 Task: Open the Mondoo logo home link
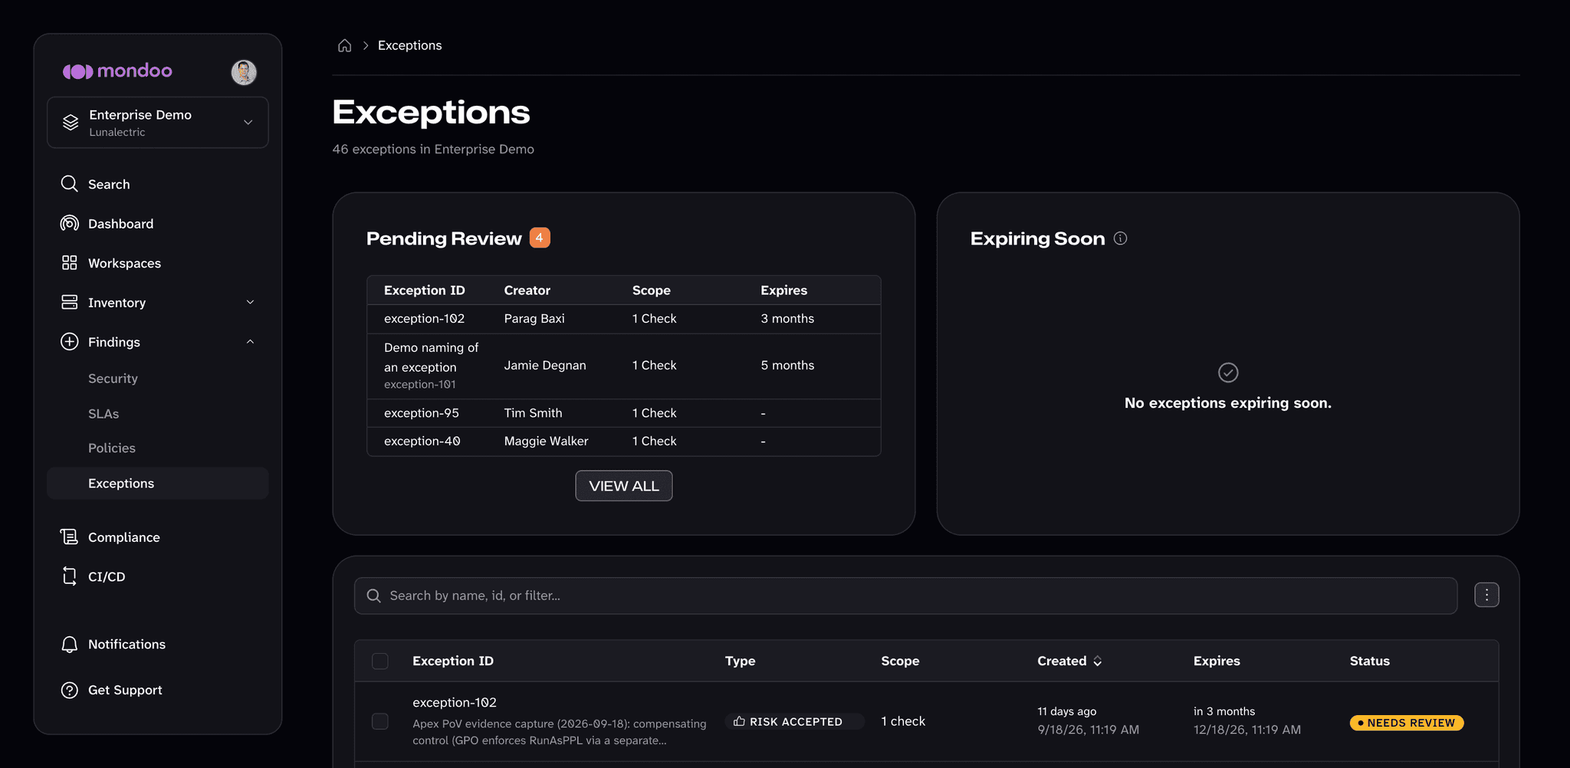point(117,71)
